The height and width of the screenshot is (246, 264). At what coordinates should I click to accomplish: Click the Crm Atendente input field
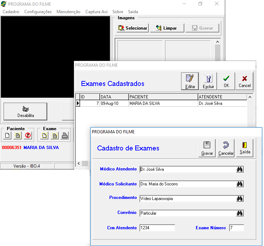[x=157, y=228]
